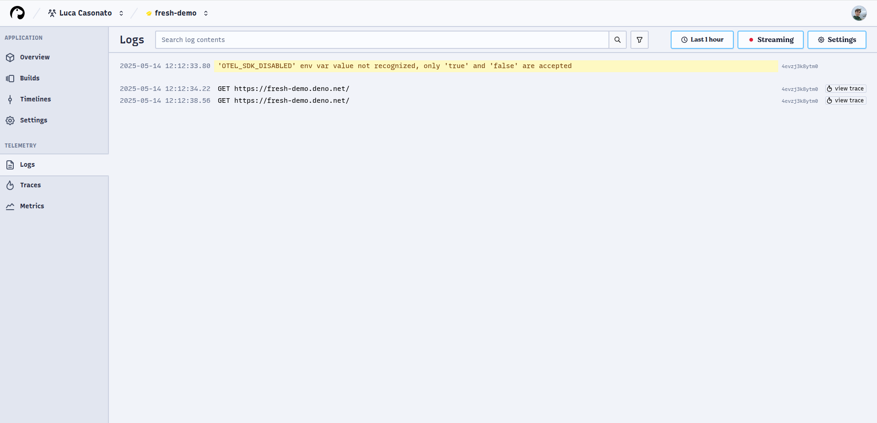Open the Traces flame icon
The width and height of the screenshot is (877, 423).
10,185
